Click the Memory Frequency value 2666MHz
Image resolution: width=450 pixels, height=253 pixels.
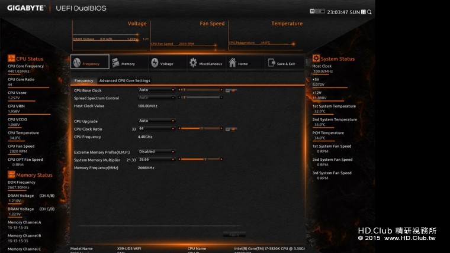pyautogui.click(x=146, y=168)
